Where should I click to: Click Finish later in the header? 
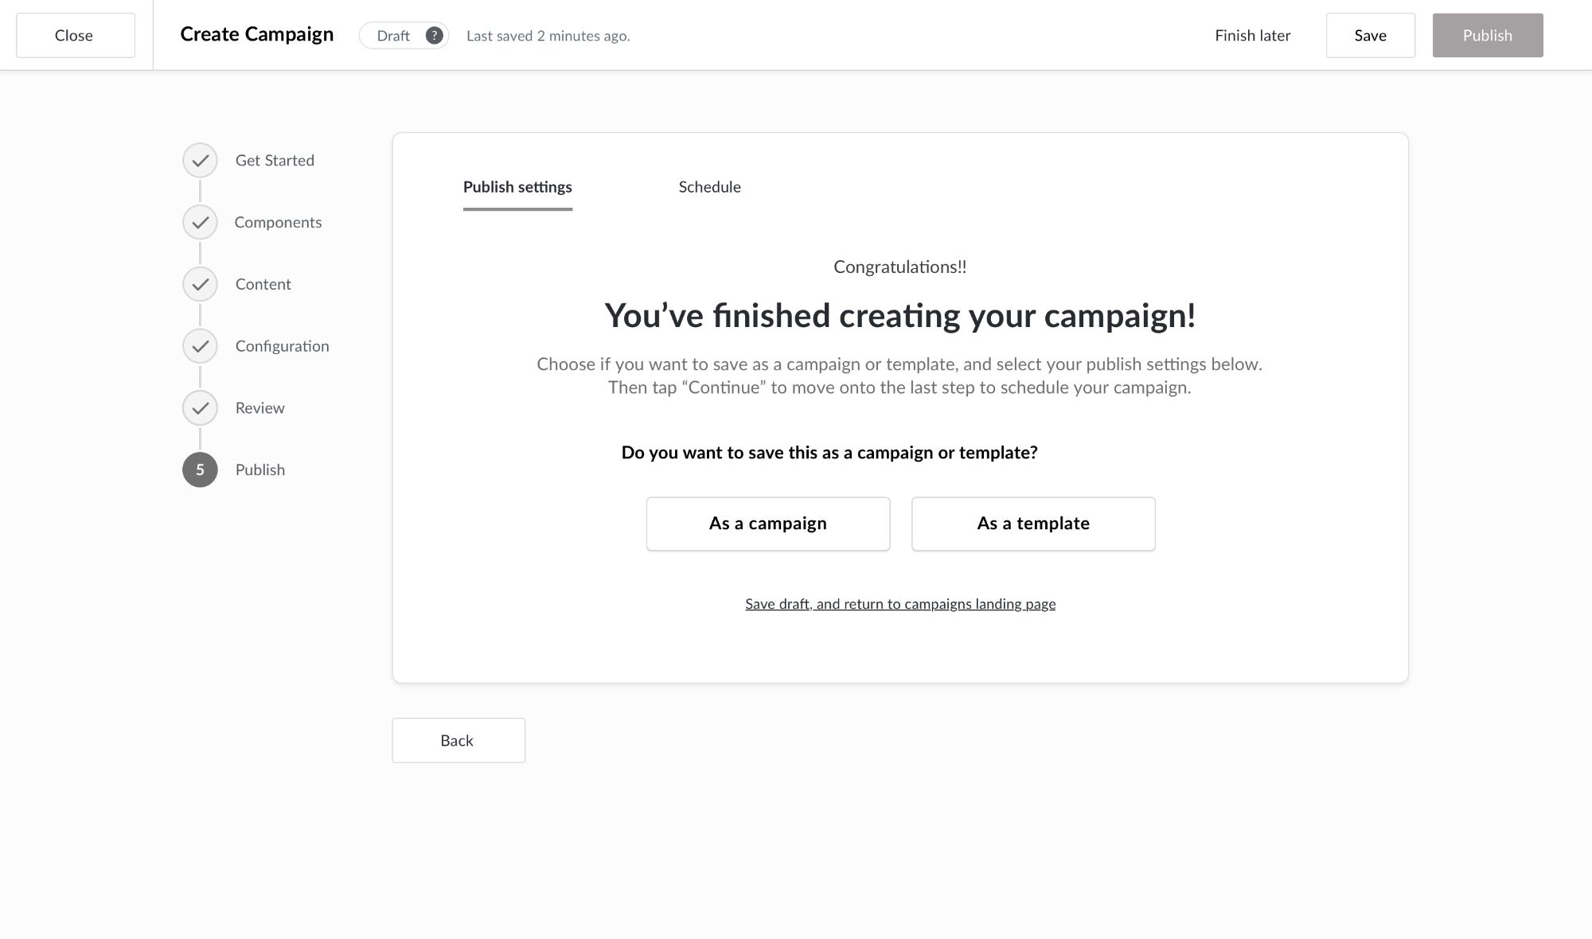point(1252,36)
